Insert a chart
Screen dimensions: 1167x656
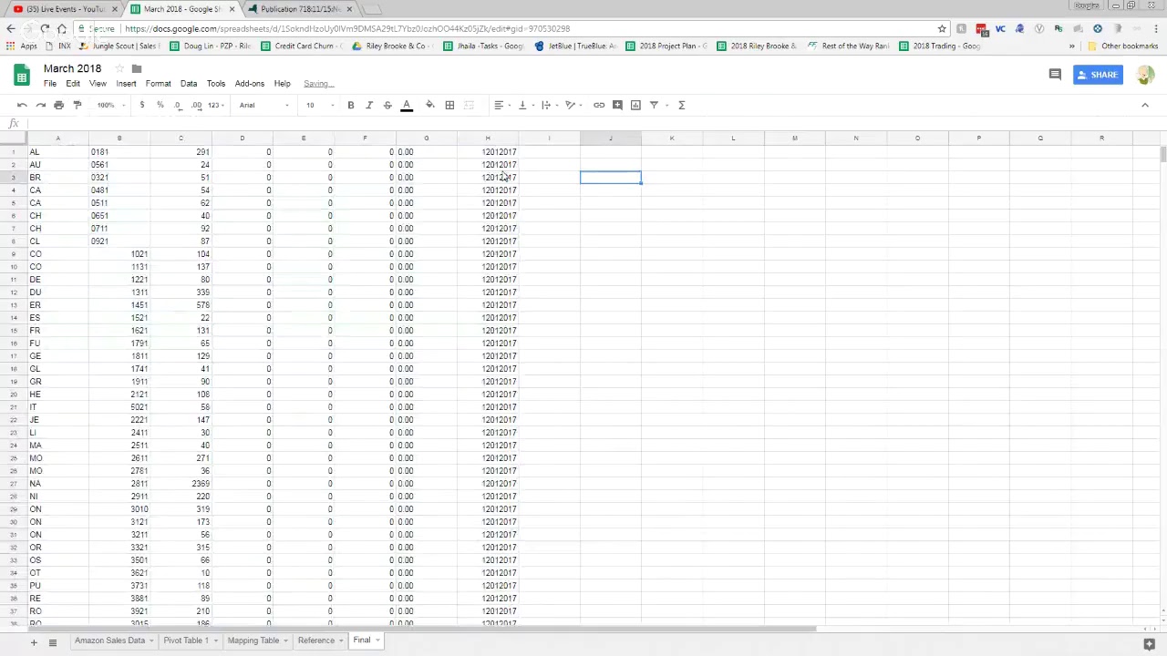(x=635, y=105)
